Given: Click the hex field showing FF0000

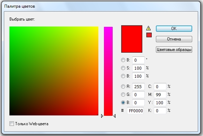Looking at the screenshot, I should pyautogui.click(x=135, y=111).
